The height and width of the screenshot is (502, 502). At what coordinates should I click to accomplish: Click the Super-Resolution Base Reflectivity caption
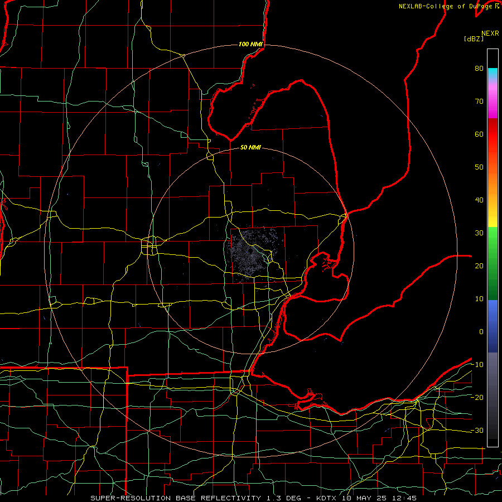253,498
